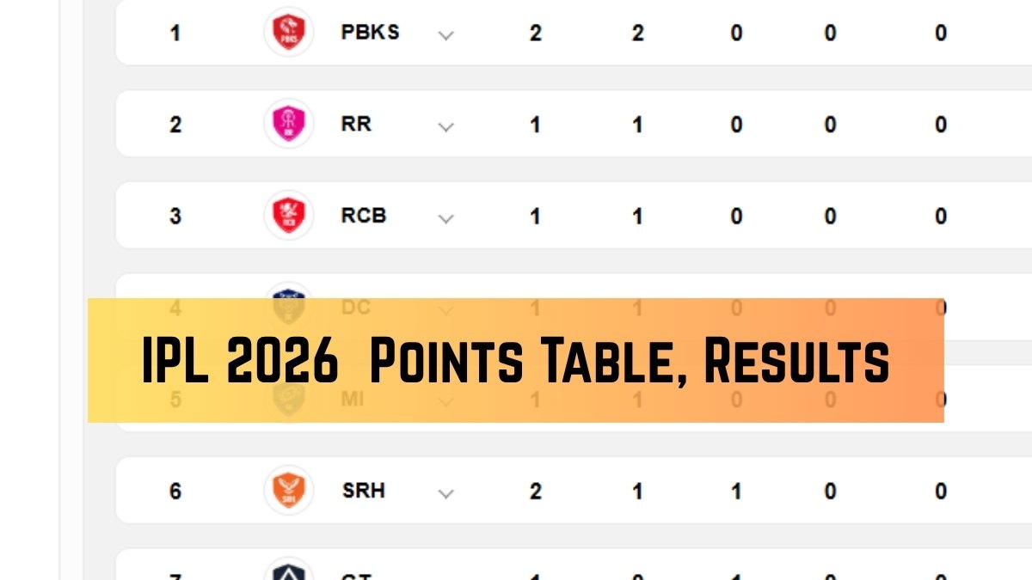The image size is (1032, 580).
Task: Expand the RR row chevron
Action: (x=445, y=126)
